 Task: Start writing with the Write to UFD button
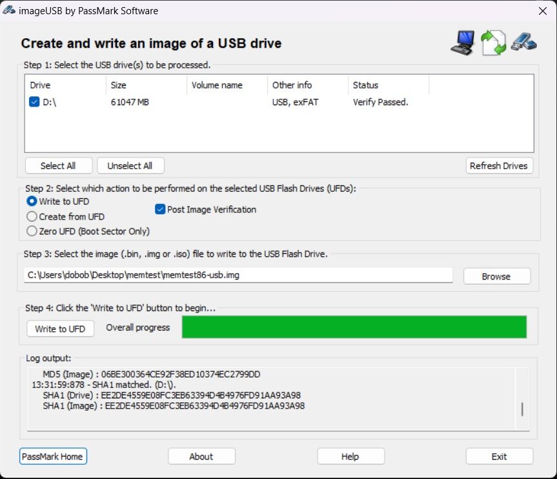pyautogui.click(x=60, y=329)
